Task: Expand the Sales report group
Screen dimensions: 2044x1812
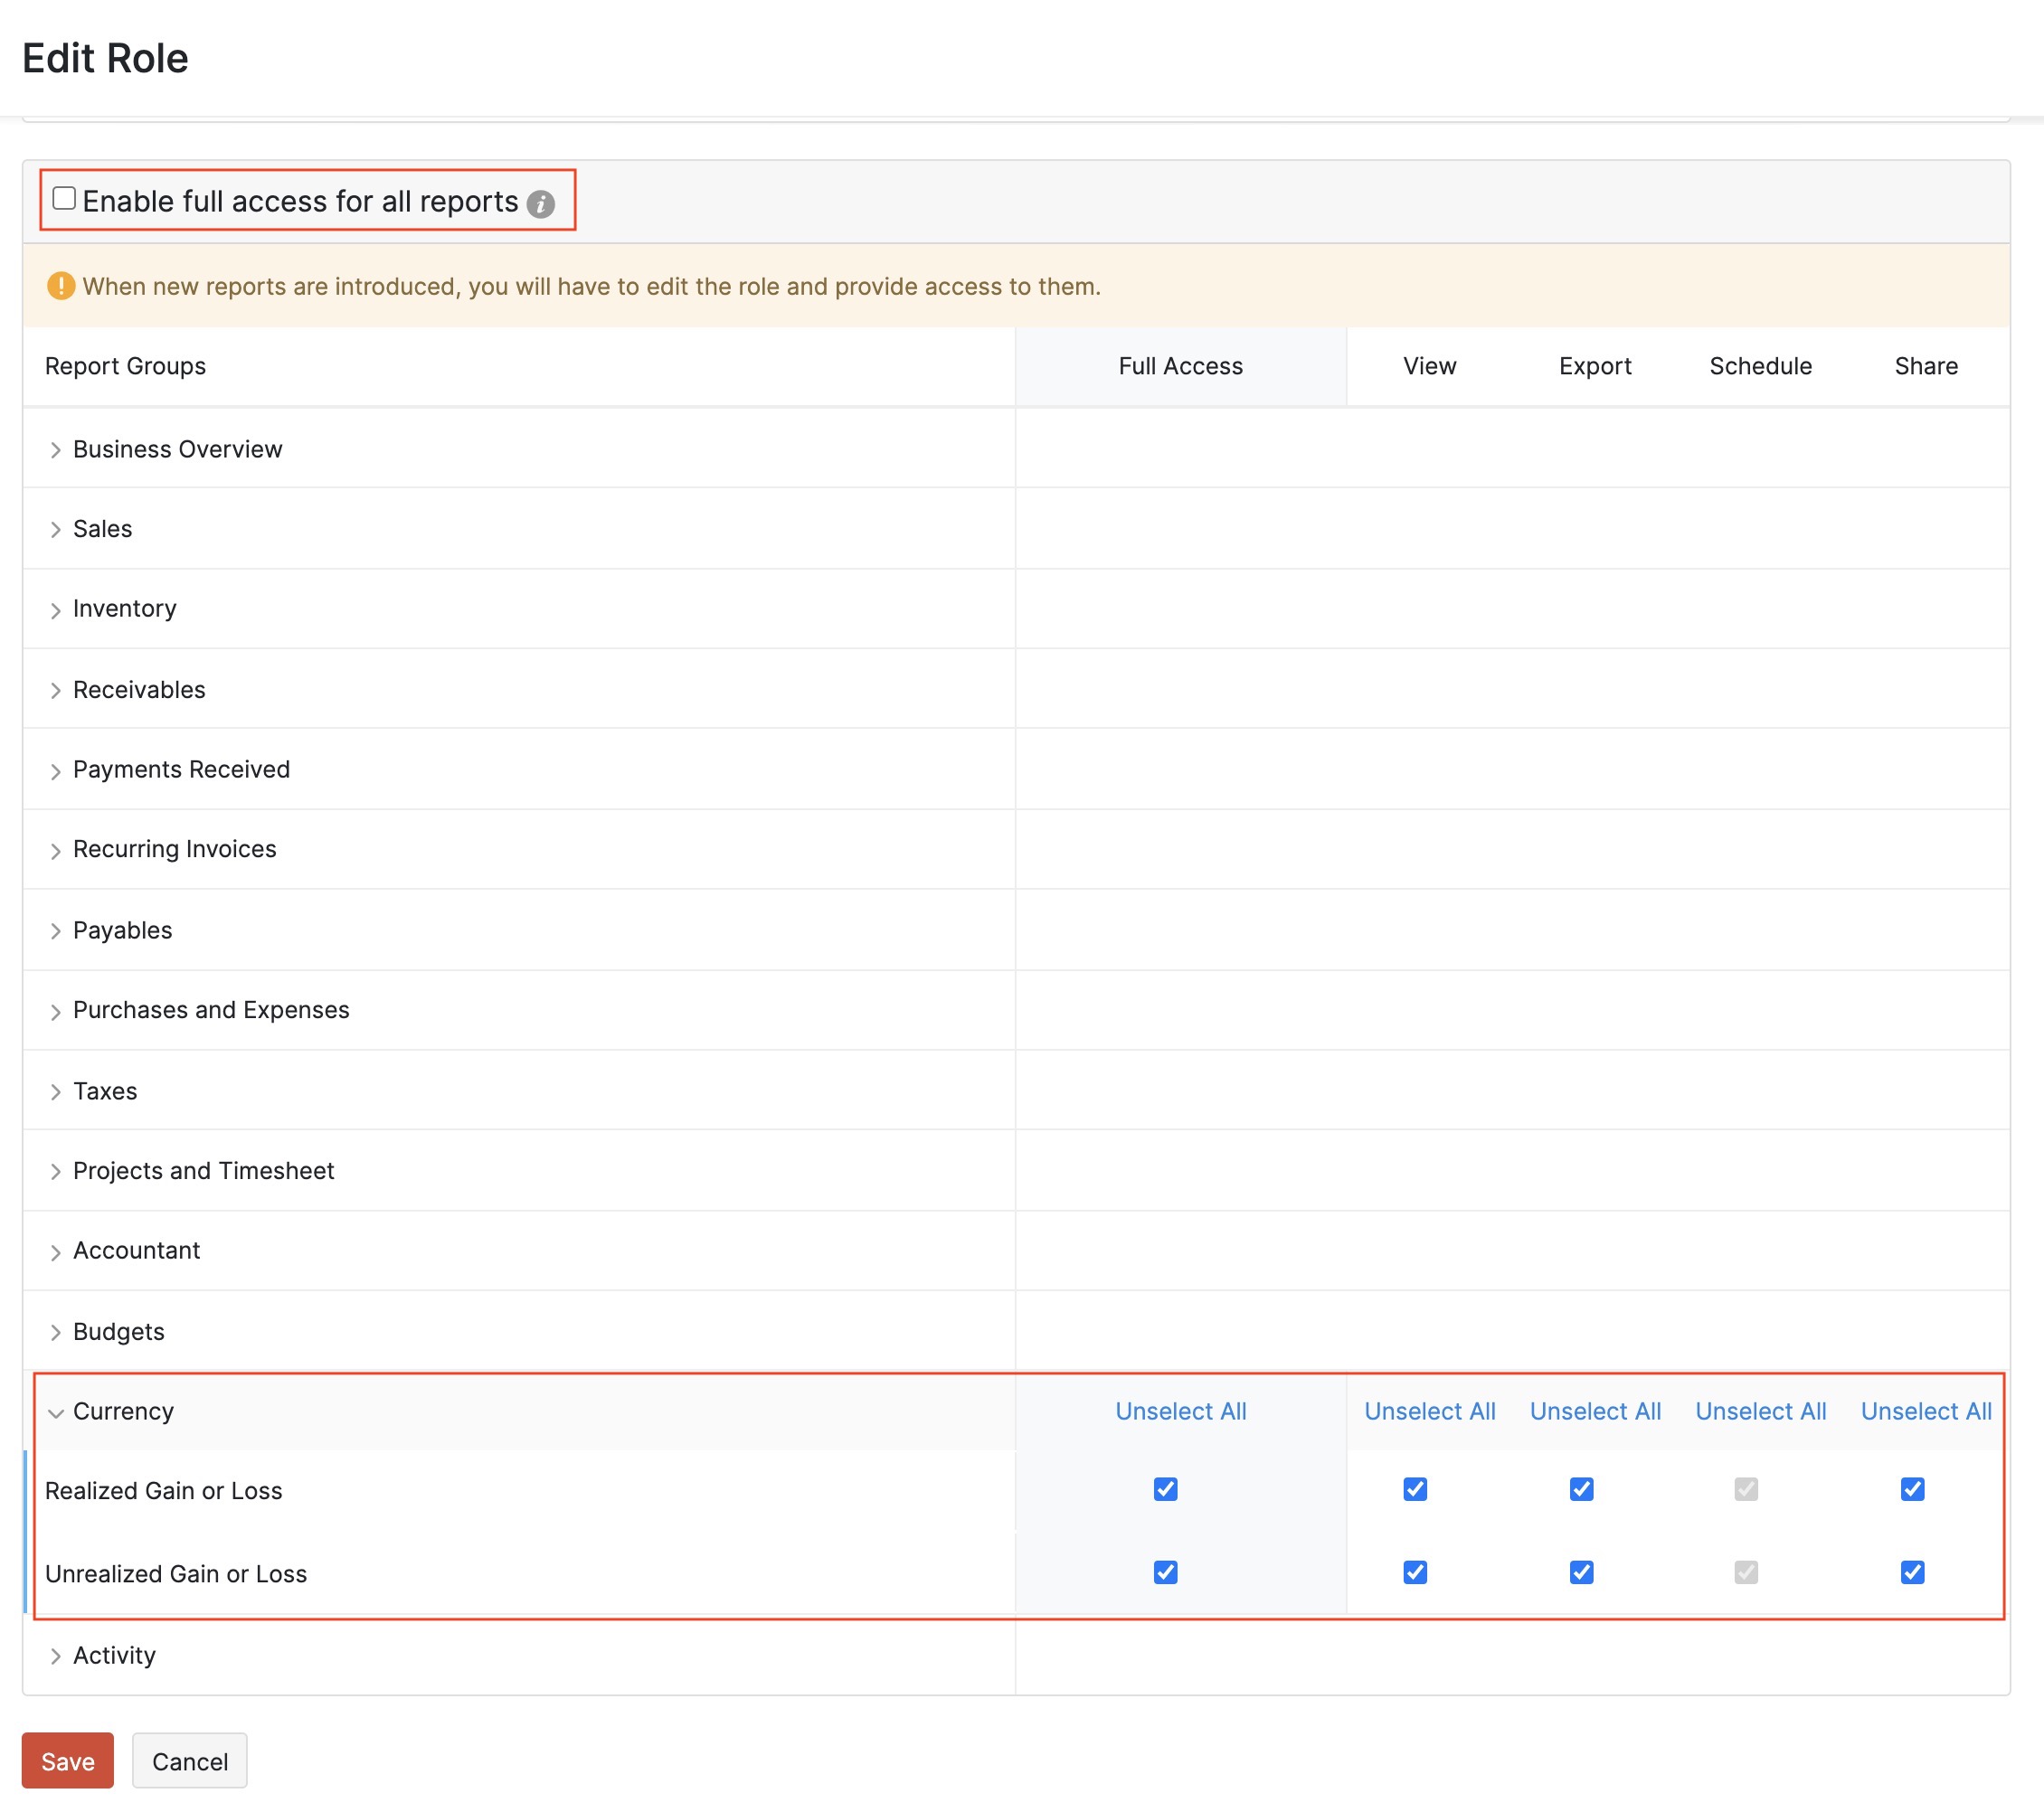Action: [57, 529]
